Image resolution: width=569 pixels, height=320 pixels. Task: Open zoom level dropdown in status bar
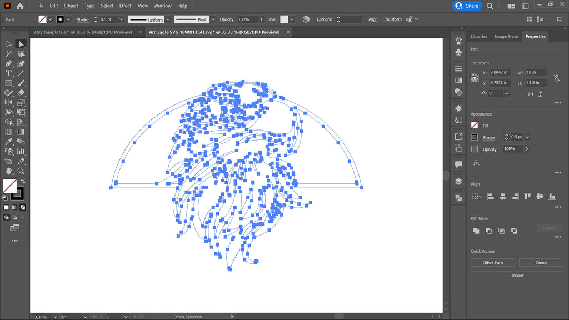(x=56, y=317)
